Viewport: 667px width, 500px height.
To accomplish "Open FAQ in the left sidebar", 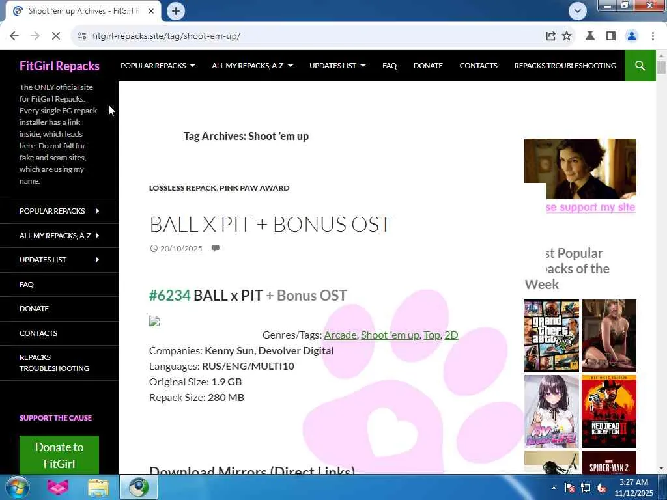I will (x=26, y=285).
